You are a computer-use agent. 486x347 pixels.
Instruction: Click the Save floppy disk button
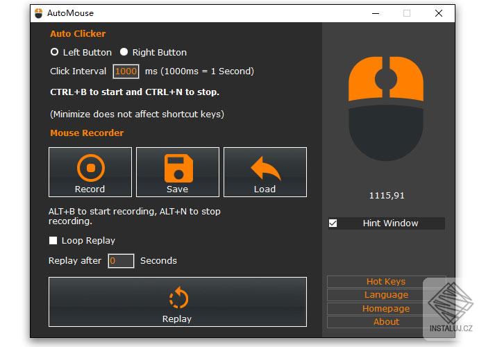click(x=178, y=172)
